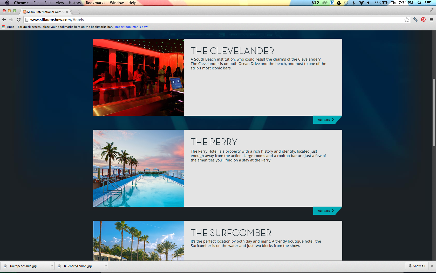436x273 pixels.
Task: Click Visit Site for The Perry
Action: tap(328, 211)
